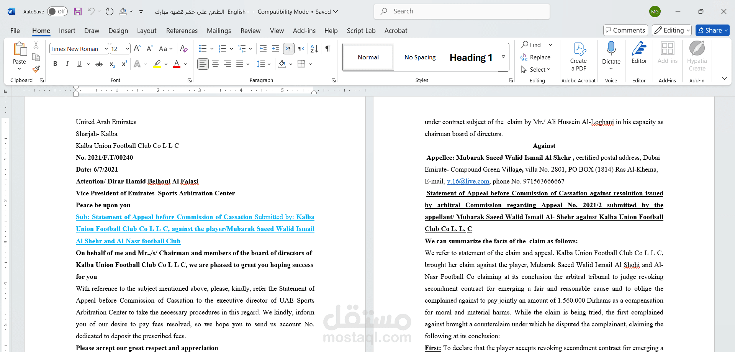Toggle show paragraph marks

click(328, 49)
